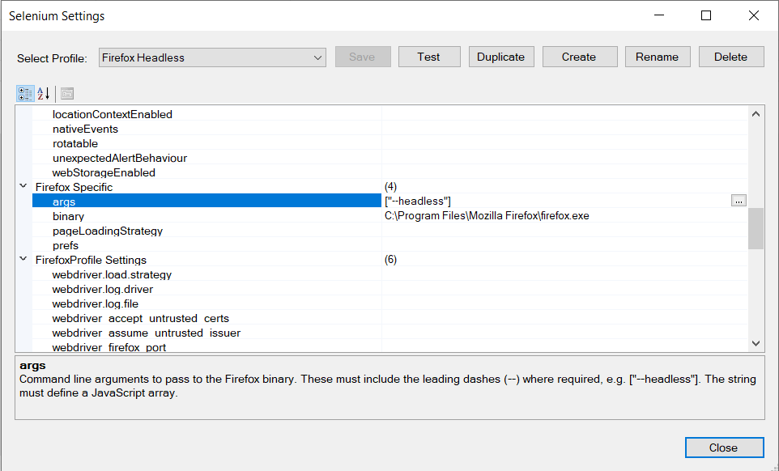The image size is (779, 471).
Task: Create a new Selenium profile
Action: coord(580,57)
